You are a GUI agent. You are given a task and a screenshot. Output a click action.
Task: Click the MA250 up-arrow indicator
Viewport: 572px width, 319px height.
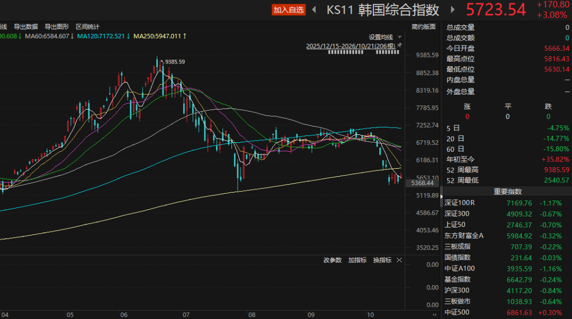[185, 36]
